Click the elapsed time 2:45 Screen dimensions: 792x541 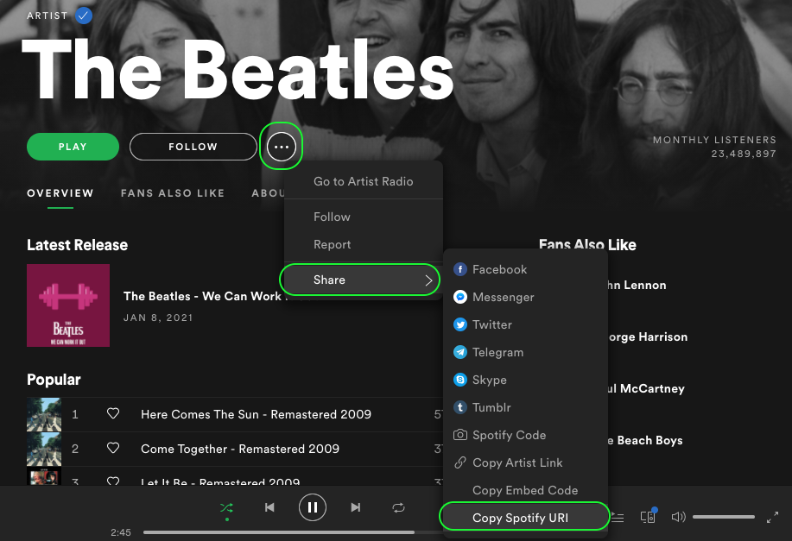(121, 532)
